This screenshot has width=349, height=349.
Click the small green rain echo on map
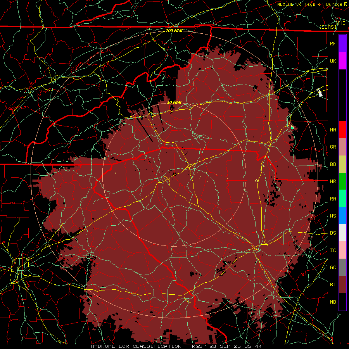tap(292, 128)
